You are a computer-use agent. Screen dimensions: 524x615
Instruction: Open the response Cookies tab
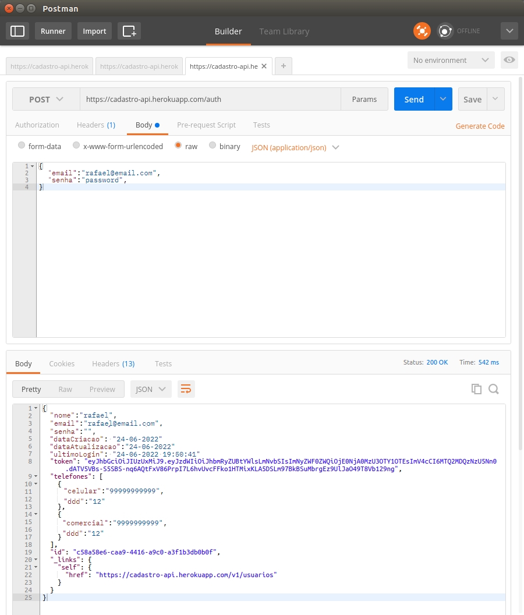(62, 363)
